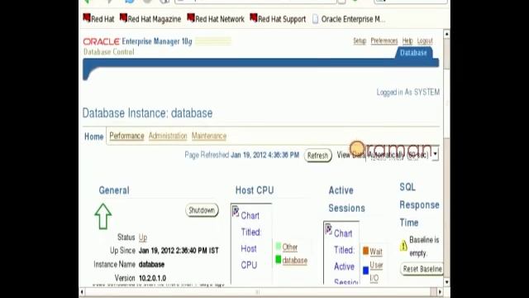The width and height of the screenshot is (529, 298).
Task: Click the horizontal scrollbar right arrow
Action: pyautogui.click(x=440, y=291)
